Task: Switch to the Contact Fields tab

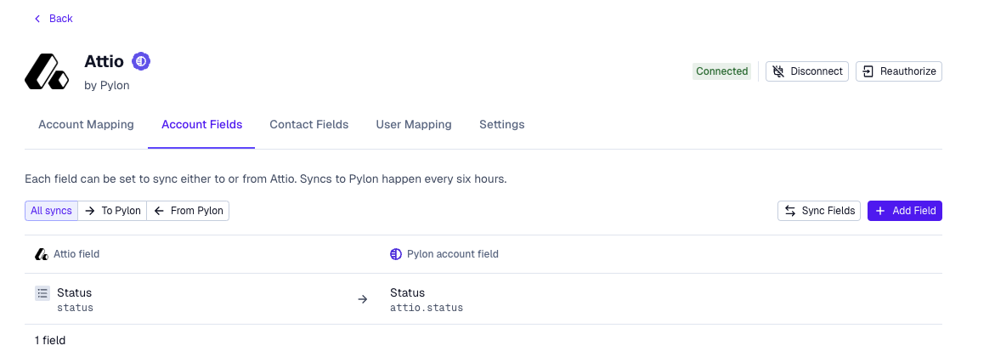Action: point(308,124)
